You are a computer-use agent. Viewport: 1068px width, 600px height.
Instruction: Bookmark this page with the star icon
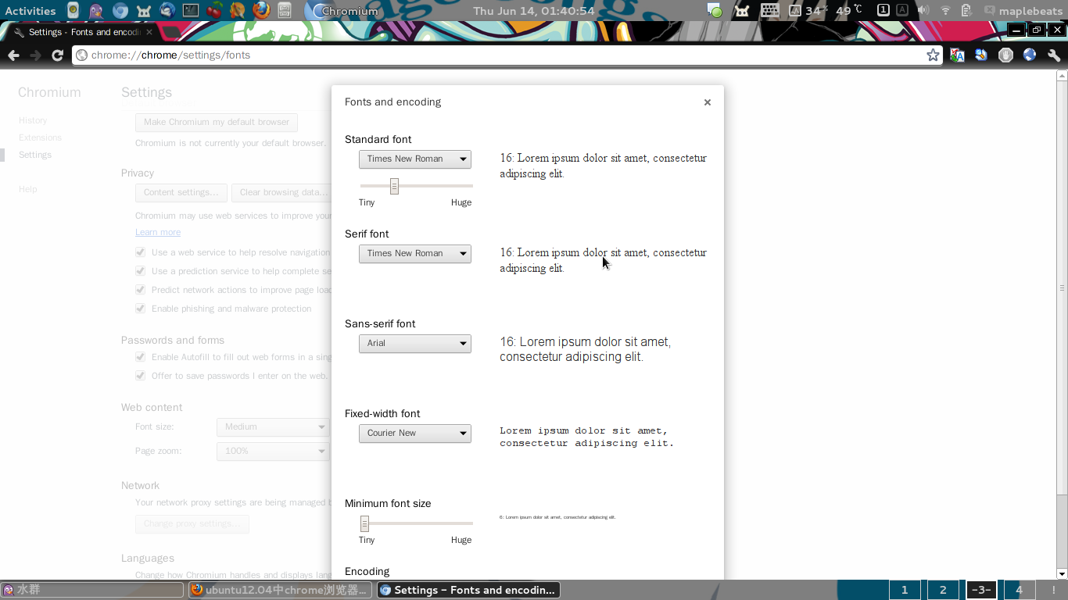pyautogui.click(x=933, y=55)
